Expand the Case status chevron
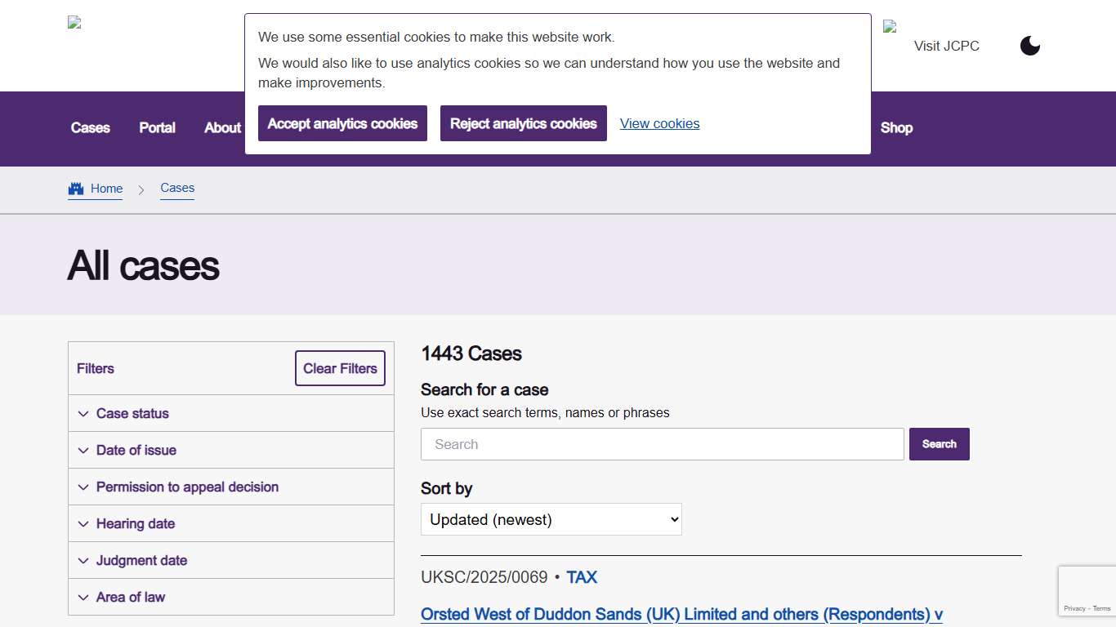This screenshot has width=1116, height=627. coord(83,413)
